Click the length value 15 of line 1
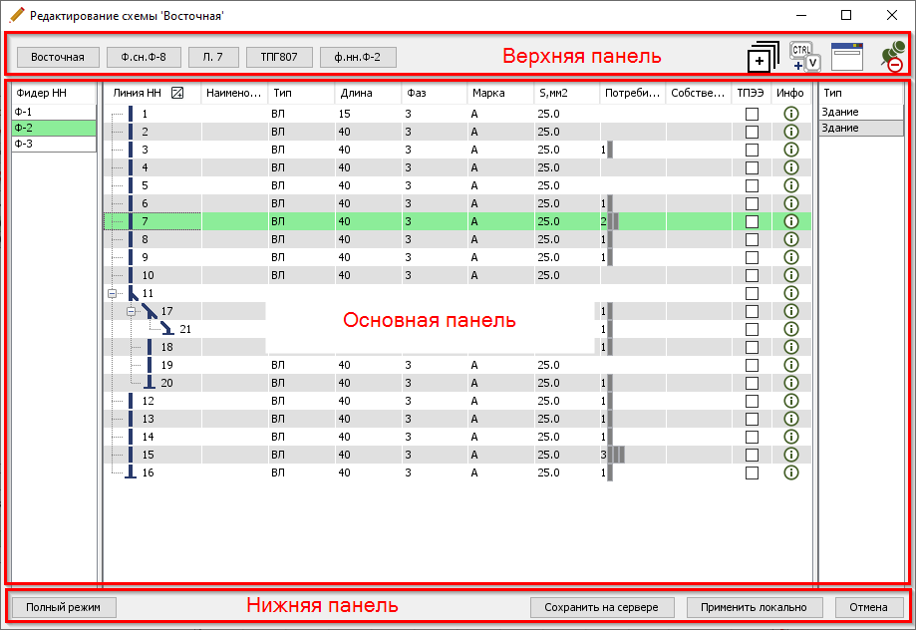Viewport: 916px width, 630px height. click(x=344, y=114)
